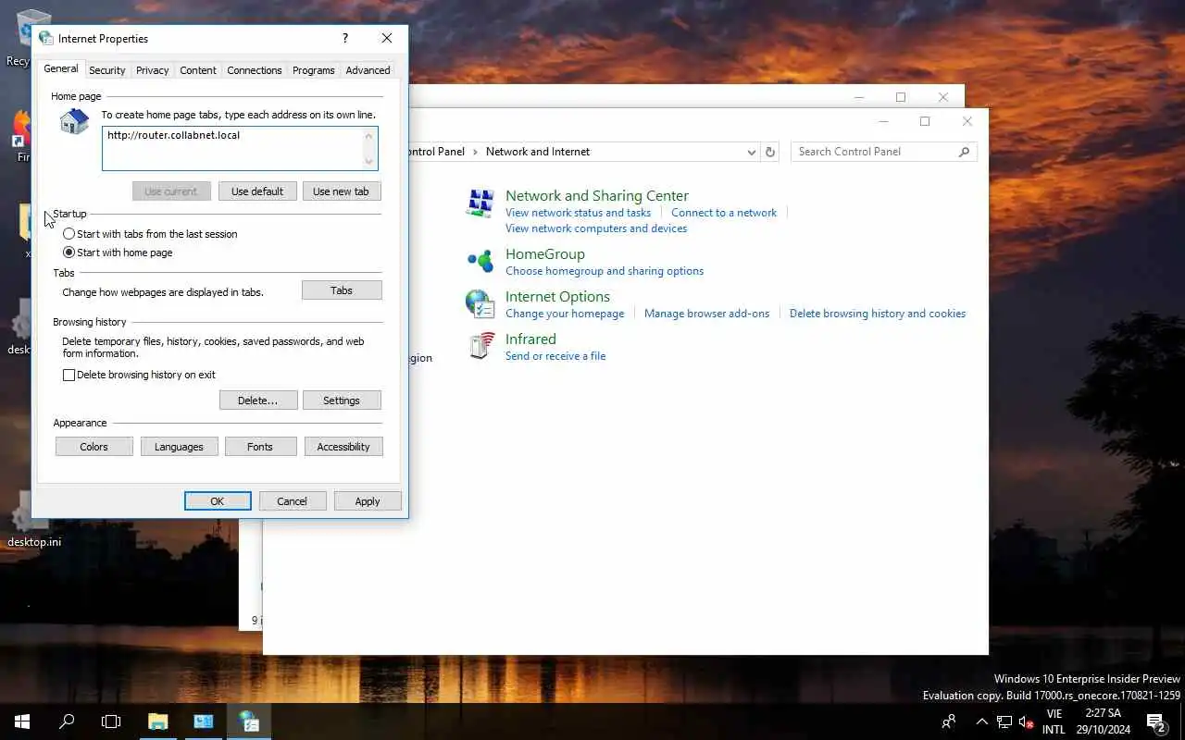The width and height of the screenshot is (1185, 740).
Task: Open the Advanced tab
Action: [x=368, y=70]
